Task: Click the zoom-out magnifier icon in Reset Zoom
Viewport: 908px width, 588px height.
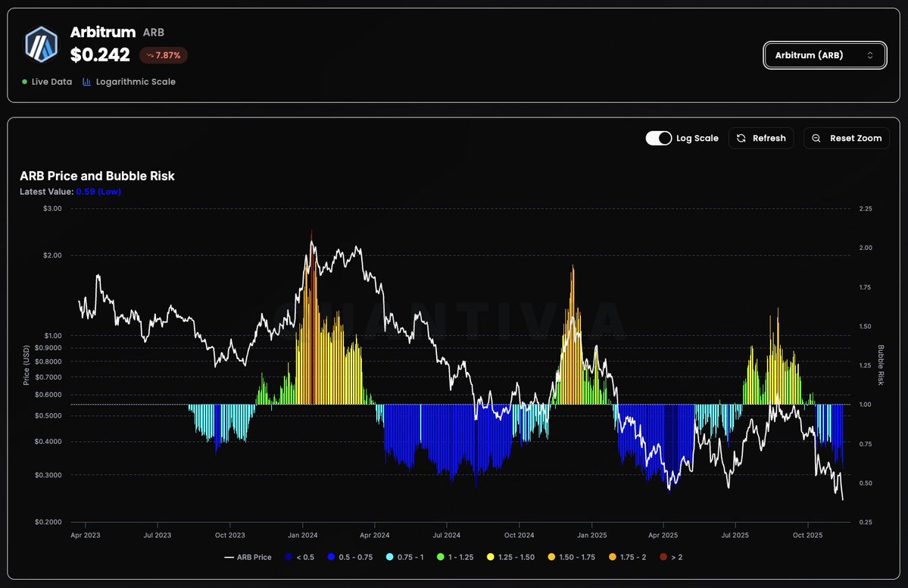Action: coord(816,138)
